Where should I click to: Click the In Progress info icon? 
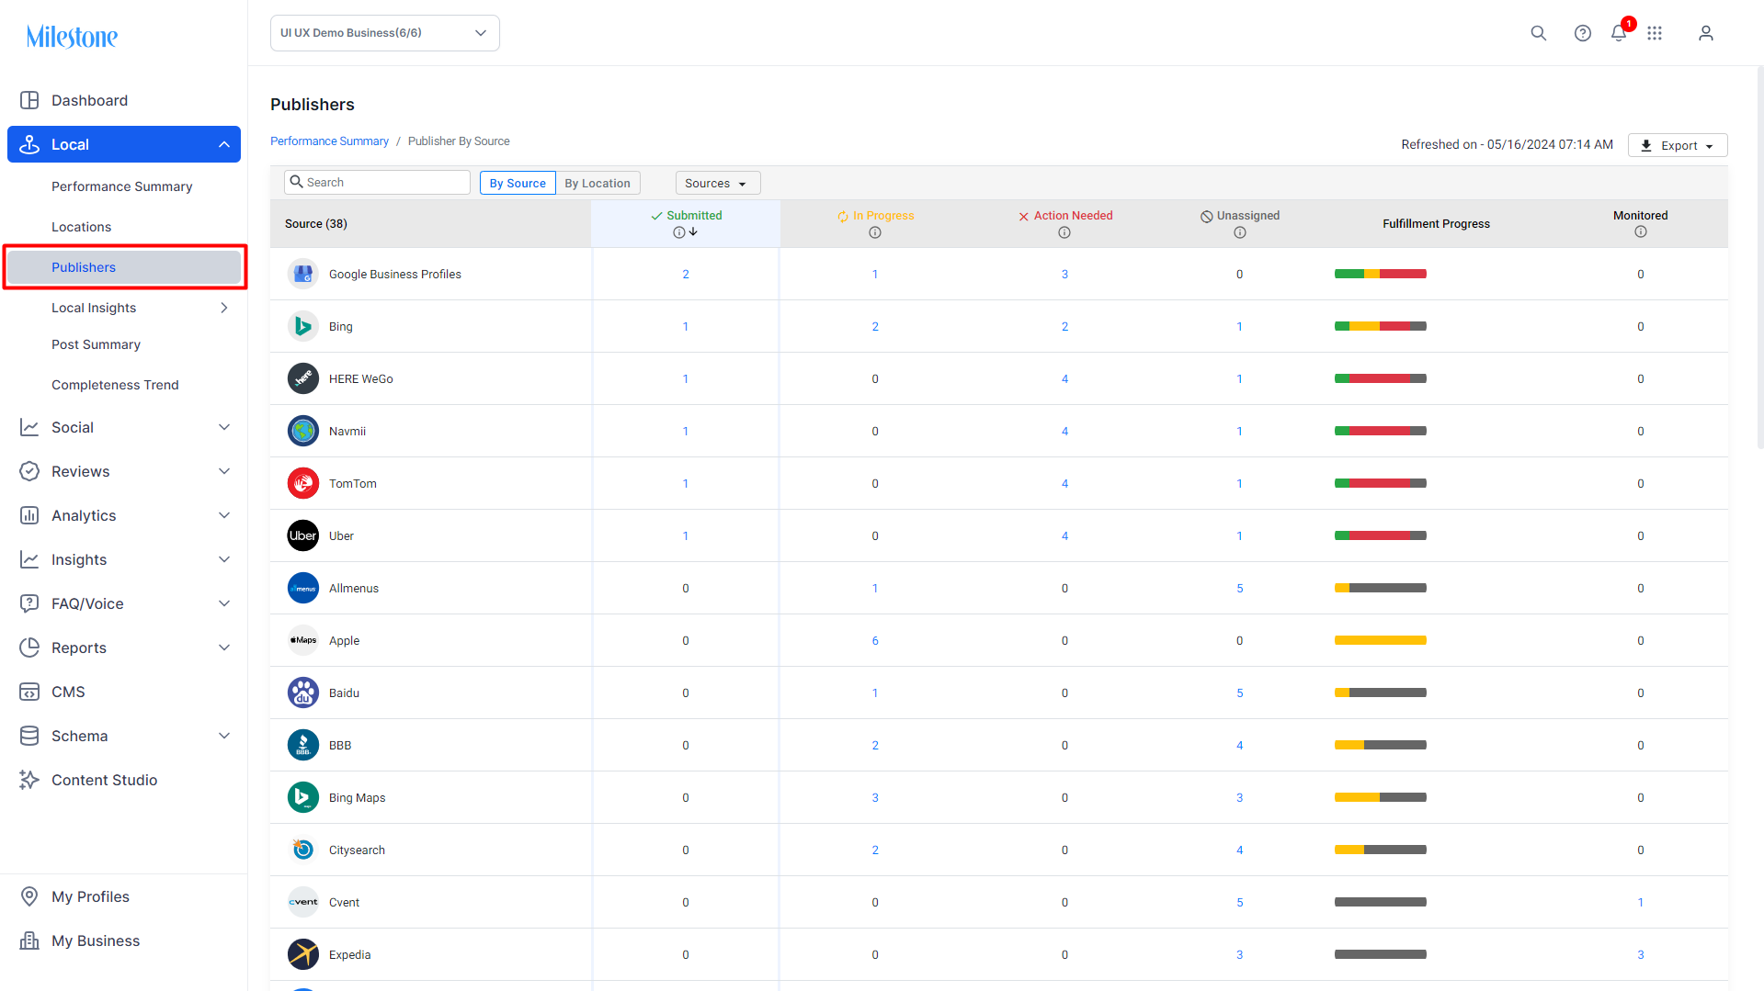[x=875, y=232]
